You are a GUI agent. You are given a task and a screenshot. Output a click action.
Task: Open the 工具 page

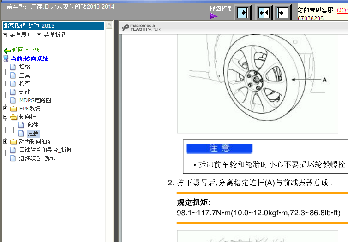(x=24, y=75)
